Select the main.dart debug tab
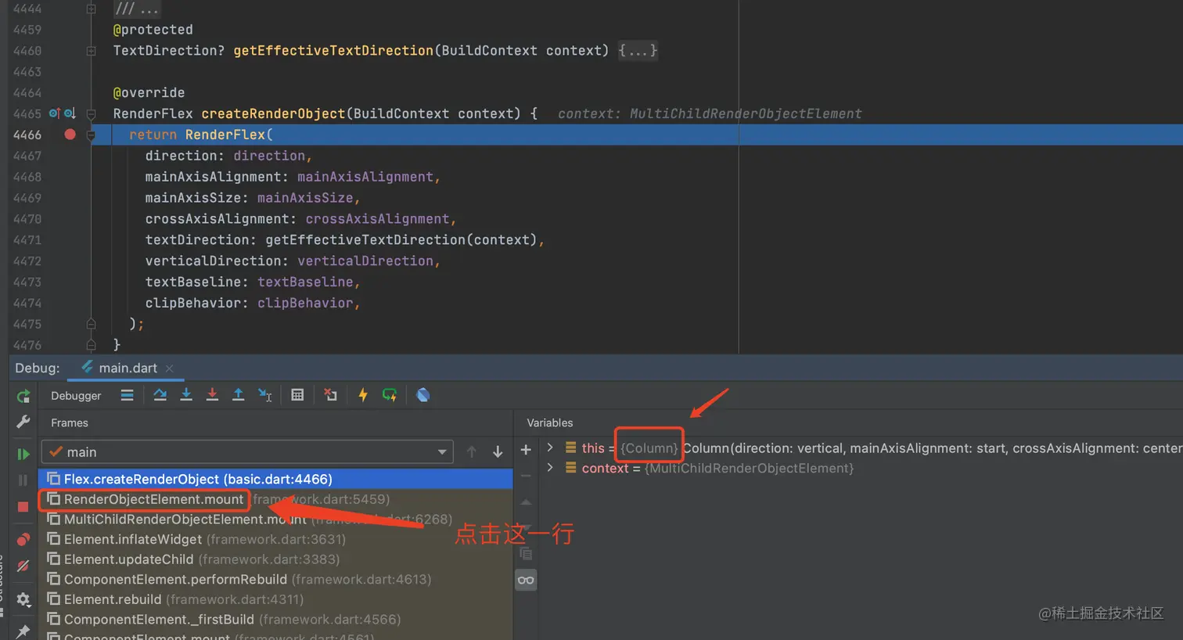The image size is (1183, 640). click(128, 368)
